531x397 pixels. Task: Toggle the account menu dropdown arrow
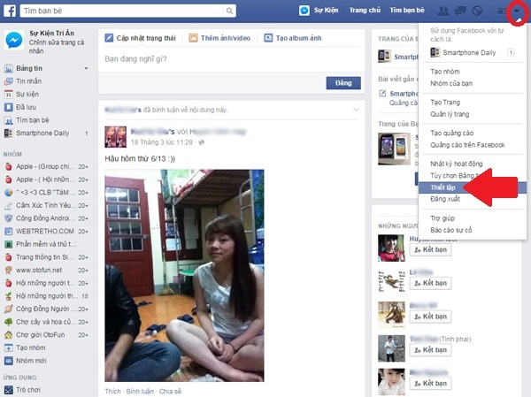click(519, 11)
